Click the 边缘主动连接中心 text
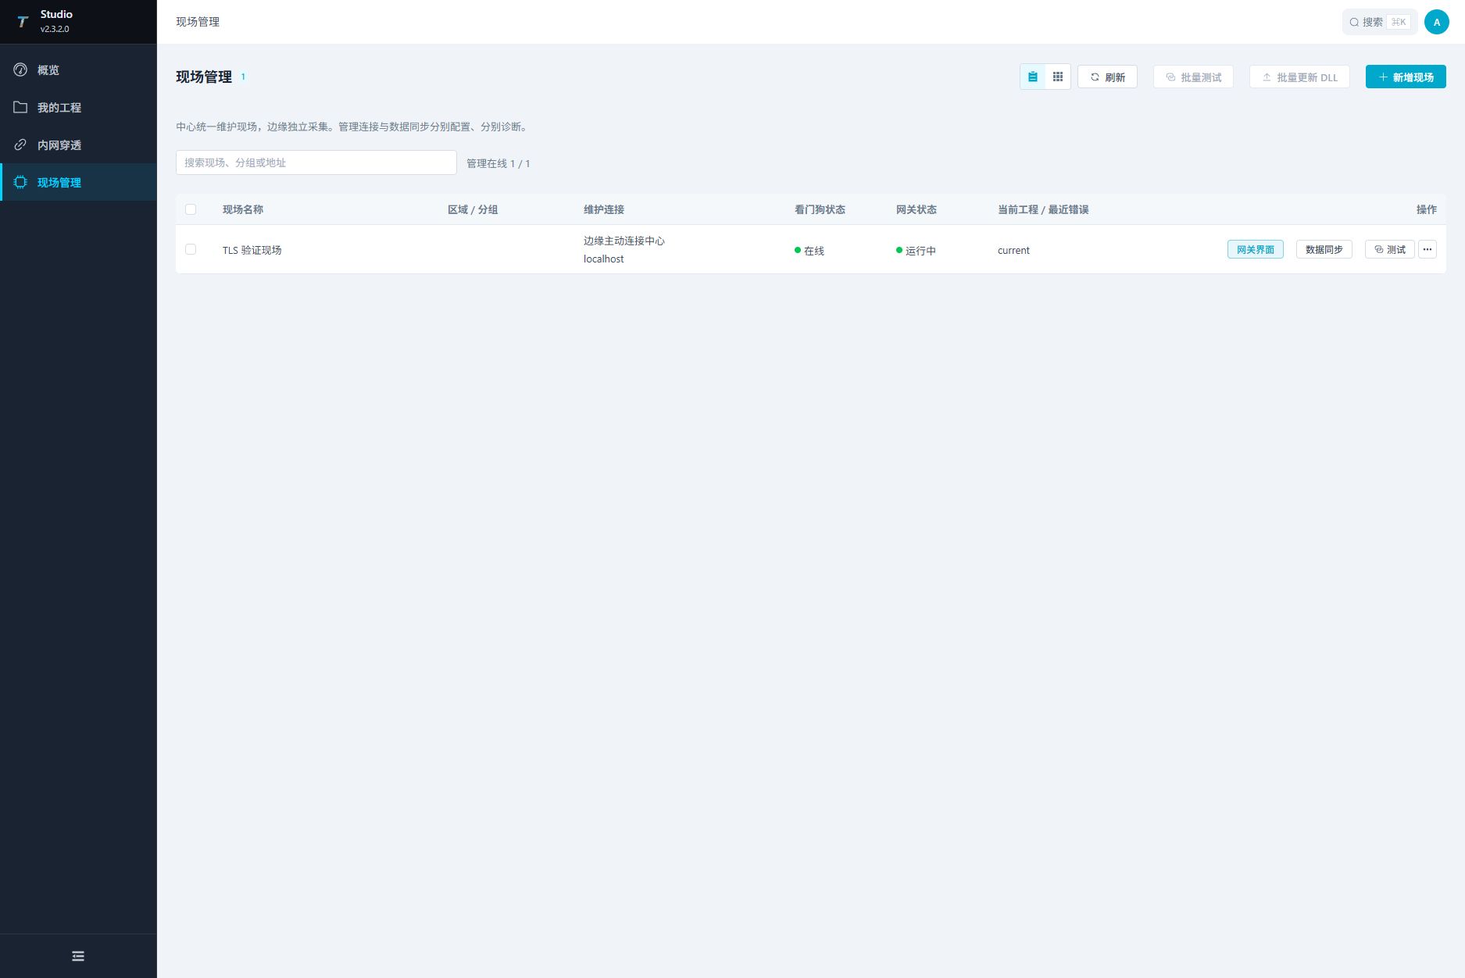 pyautogui.click(x=624, y=241)
